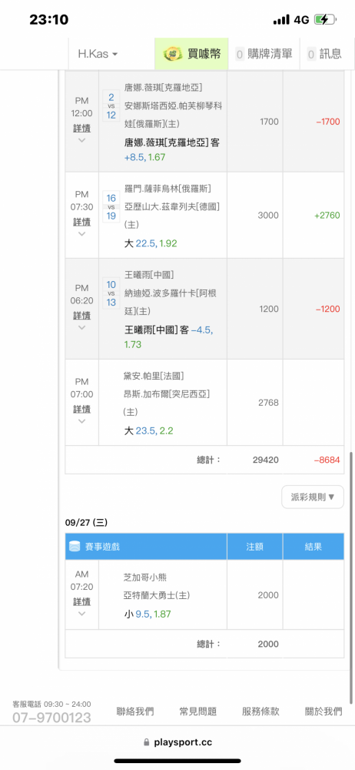The image size is (355, 770).
Task: Open the 10 vs 13 score box
Action: click(x=111, y=293)
